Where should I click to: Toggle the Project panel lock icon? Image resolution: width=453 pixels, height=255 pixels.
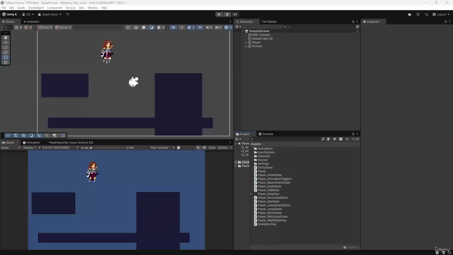pyautogui.click(x=353, y=134)
